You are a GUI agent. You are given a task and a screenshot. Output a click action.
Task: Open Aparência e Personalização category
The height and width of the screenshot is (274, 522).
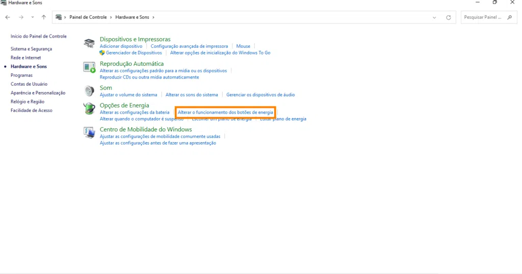coord(38,93)
